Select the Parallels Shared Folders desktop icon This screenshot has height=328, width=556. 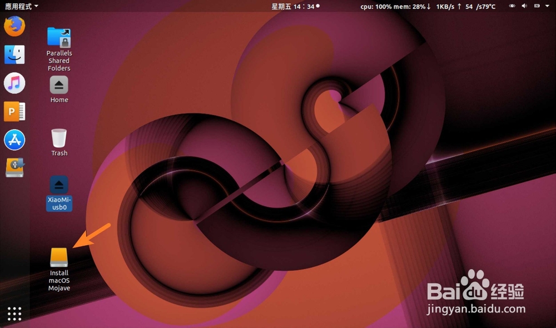[59, 49]
